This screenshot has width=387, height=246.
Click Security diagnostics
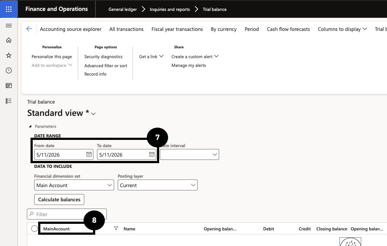[104, 56]
